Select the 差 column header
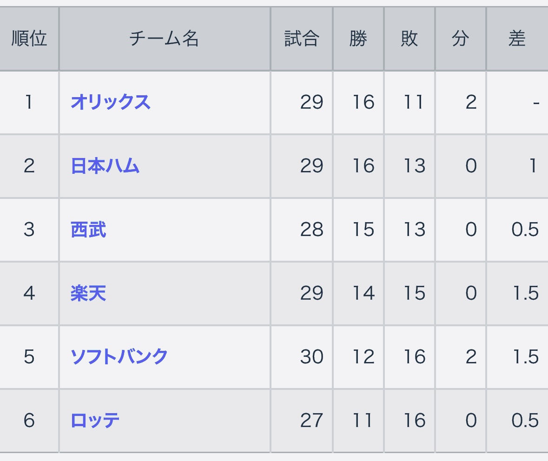The height and width of the screenshot is (461, 548). click(x=517, y=39)
